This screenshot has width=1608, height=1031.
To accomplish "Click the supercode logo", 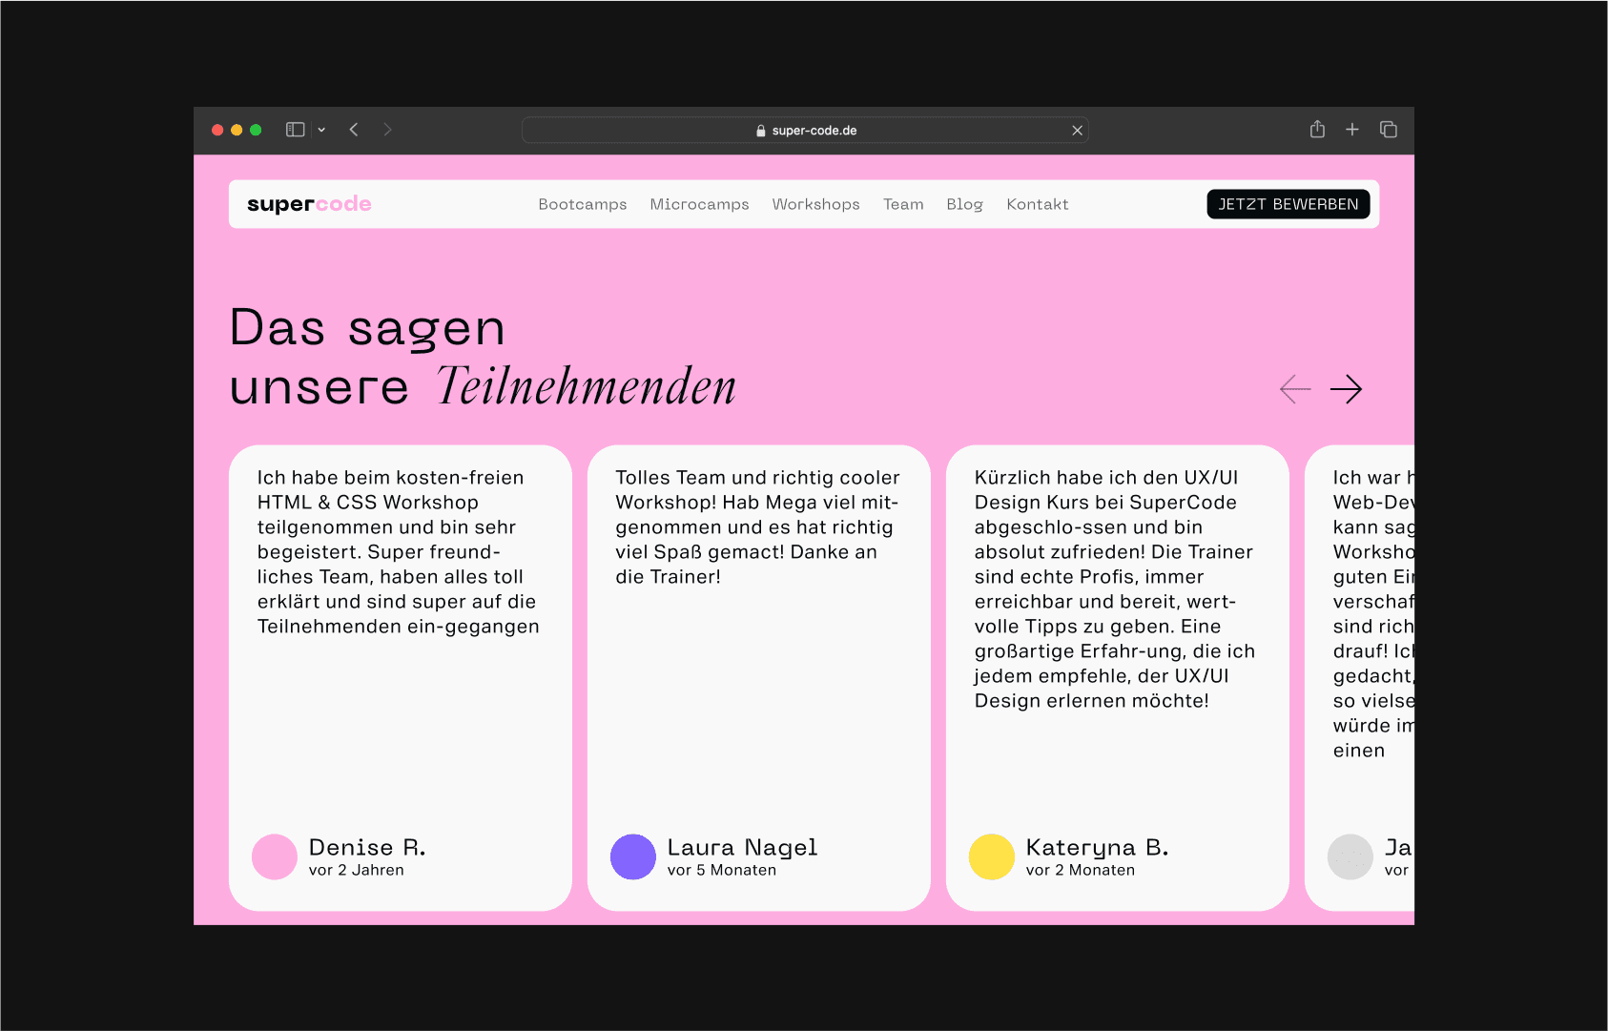I will click(x=309, y=204).
